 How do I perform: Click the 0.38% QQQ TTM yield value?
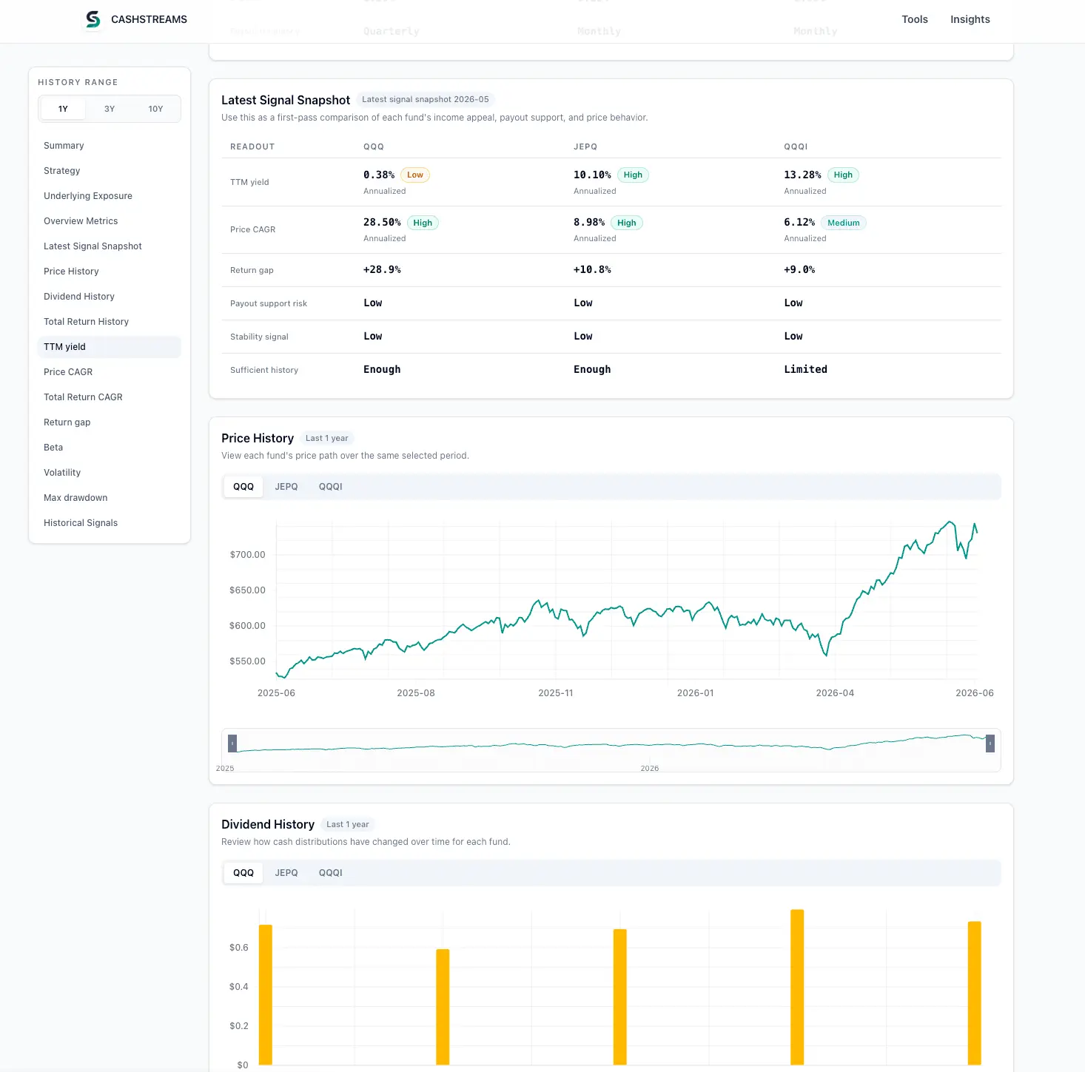pos(379,175)
